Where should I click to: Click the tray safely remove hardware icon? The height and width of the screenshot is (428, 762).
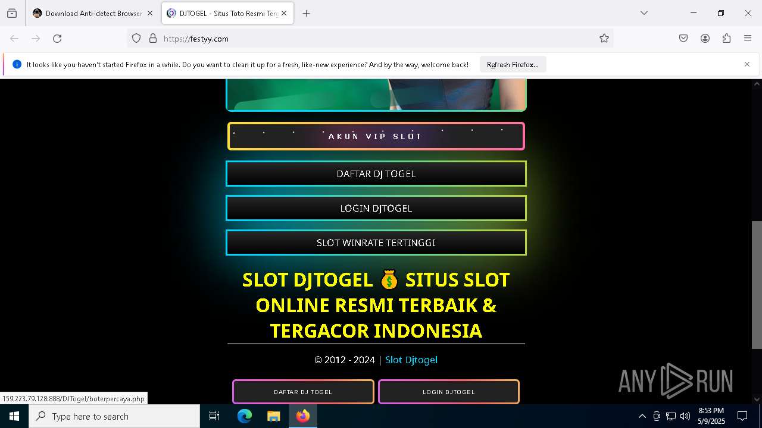pyautogui.click(x=657, y=416)
